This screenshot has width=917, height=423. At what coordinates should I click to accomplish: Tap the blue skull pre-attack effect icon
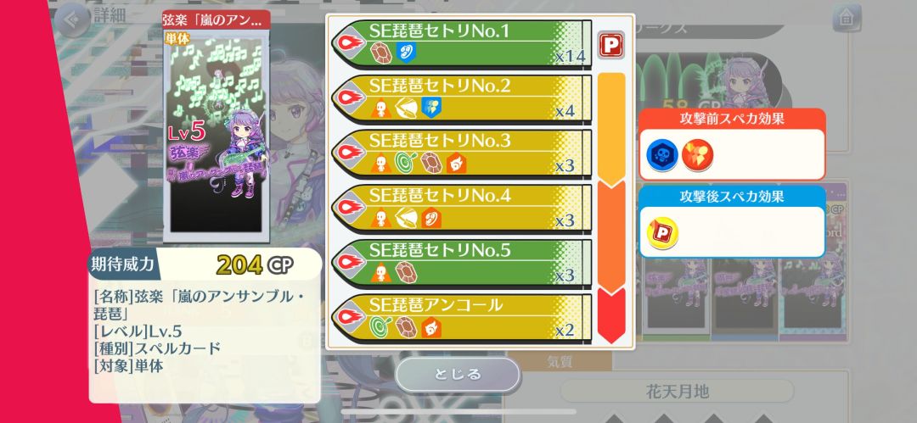(x=662, y=155)
